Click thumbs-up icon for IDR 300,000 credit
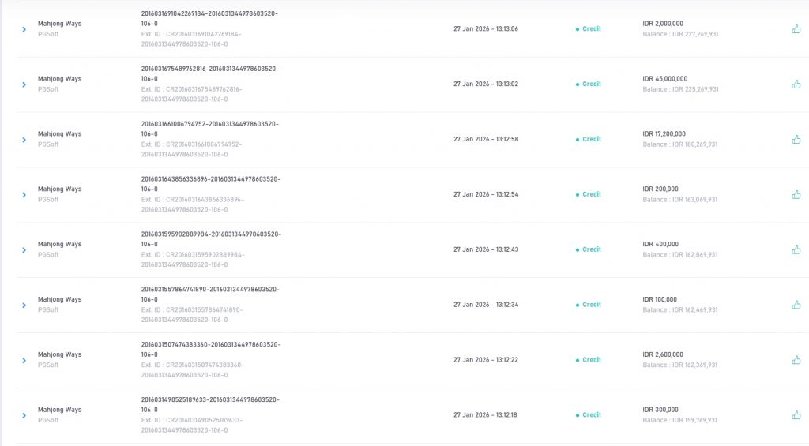The height and width of the screenshot is (446, 809). (796, 415)
